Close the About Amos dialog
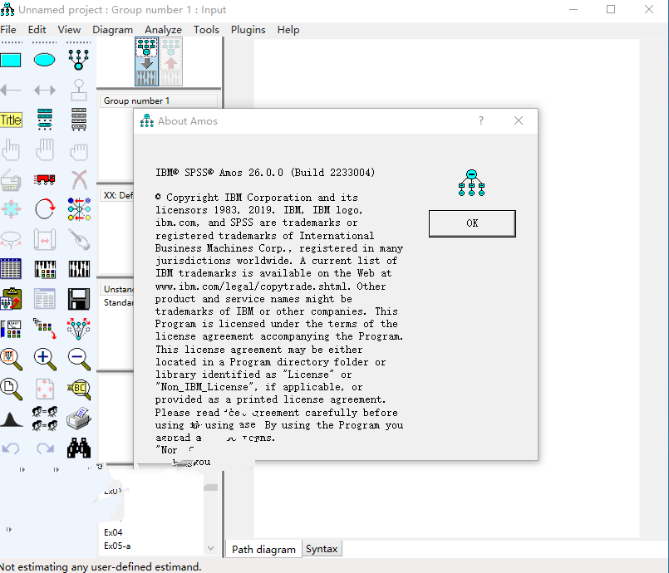 (519, 120)
